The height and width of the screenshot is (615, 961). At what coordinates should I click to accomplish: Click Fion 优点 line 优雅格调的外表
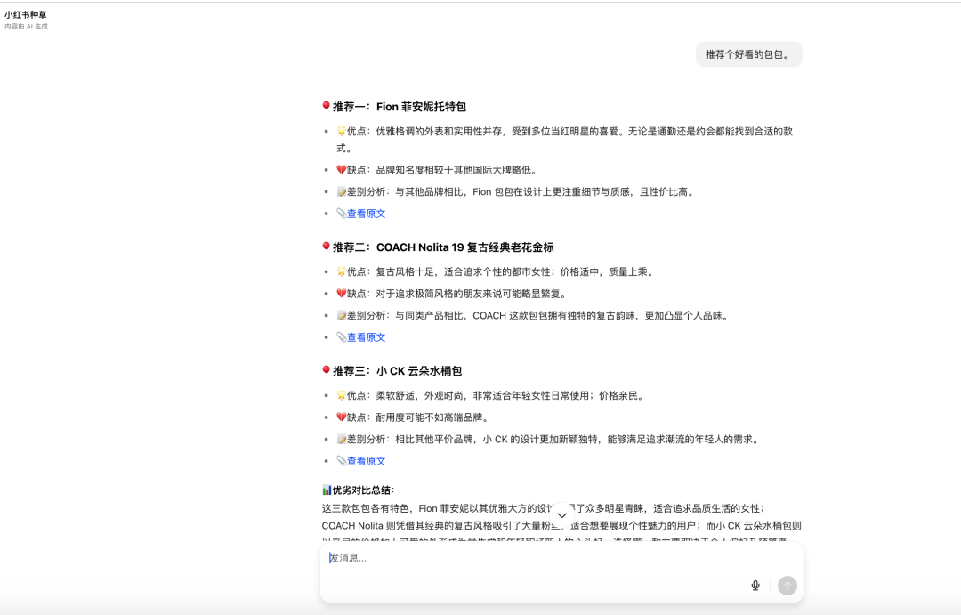pos(564,140)
